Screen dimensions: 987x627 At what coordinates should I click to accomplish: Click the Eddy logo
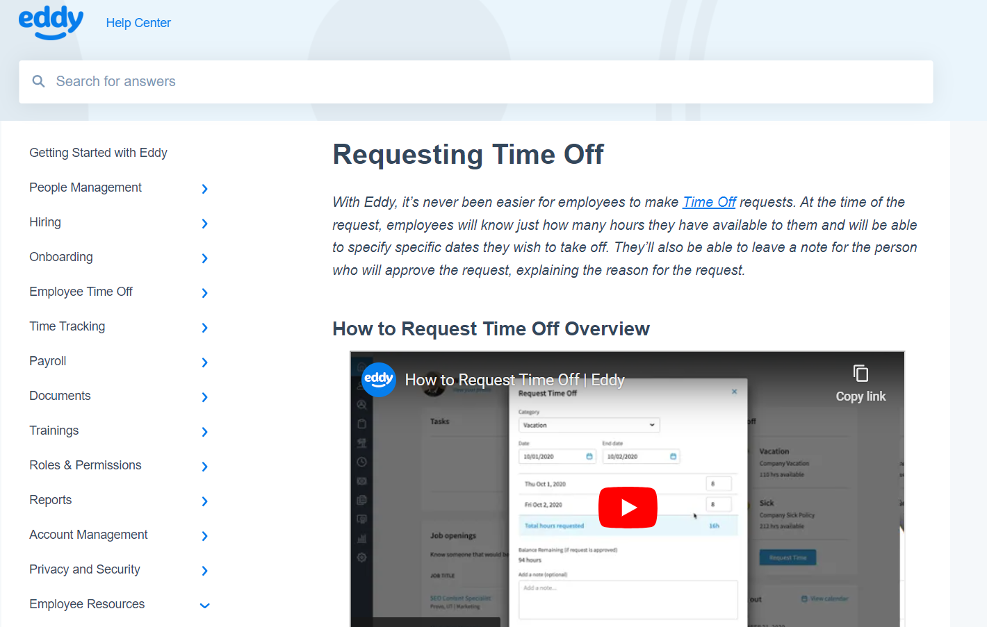coord(51,22)
